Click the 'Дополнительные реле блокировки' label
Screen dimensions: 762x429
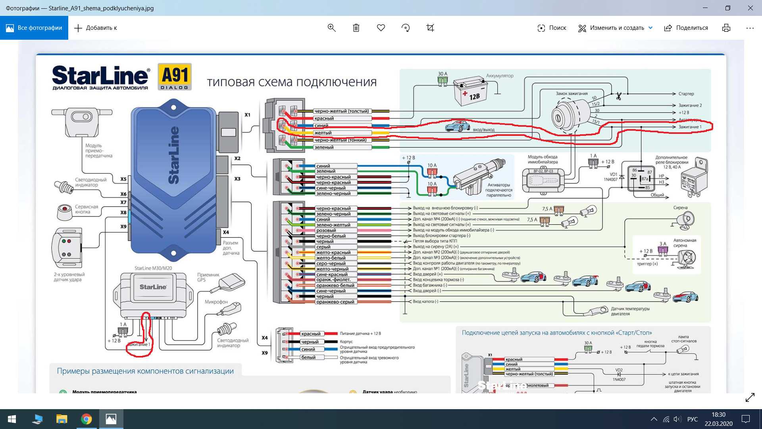[x=672, y=162]
